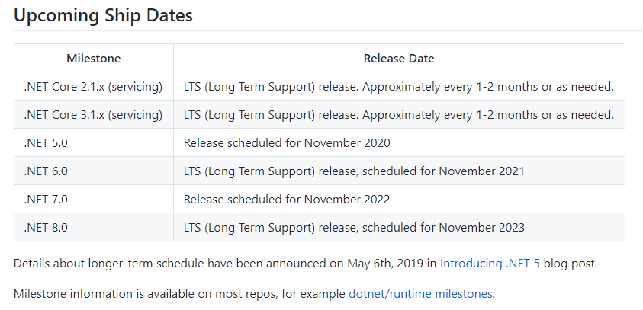Image resolution: width=643 pixels, height=310 pixels.
Task: Click the 'Milestone information is available' sentence
Action: coord(255,294)
